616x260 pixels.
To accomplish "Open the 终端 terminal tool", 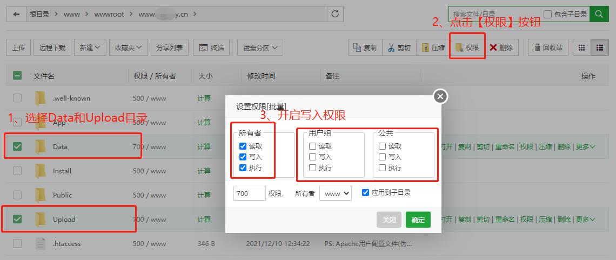I will pyautogui.click(x=211, y=47).
